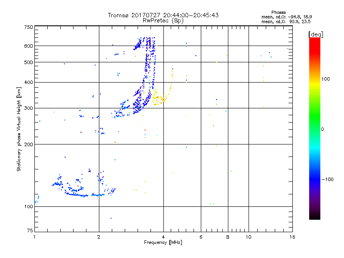The height and width of the screenshot is (258, 344).
Task: Select the 'mean, sd,X: 90.9, 23.5' line
Action: point(286,21)
